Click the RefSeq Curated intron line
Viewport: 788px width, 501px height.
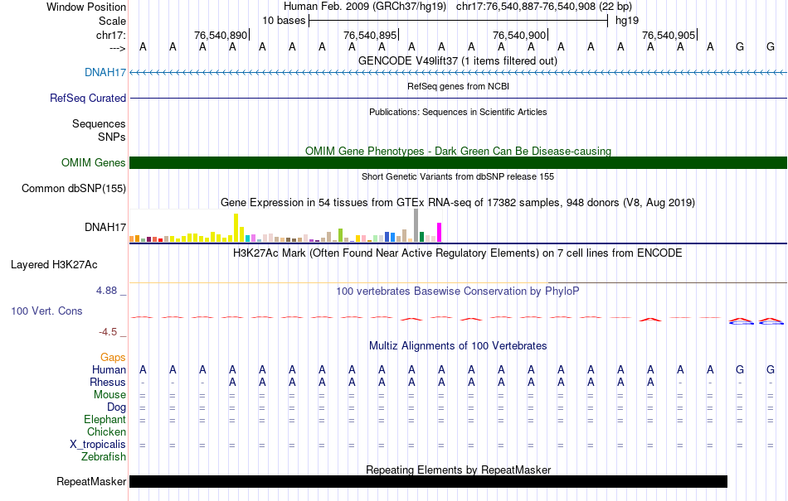pos(458,98)
